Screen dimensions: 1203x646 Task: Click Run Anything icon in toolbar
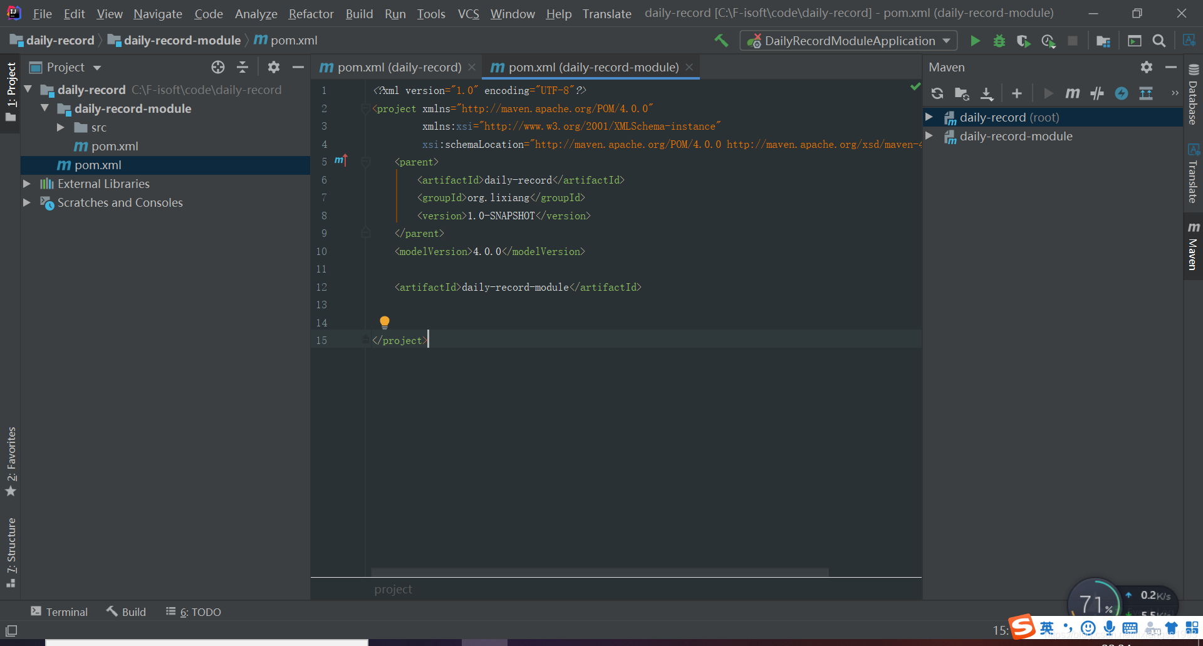pyautogui.click(x=1135, y=41)
